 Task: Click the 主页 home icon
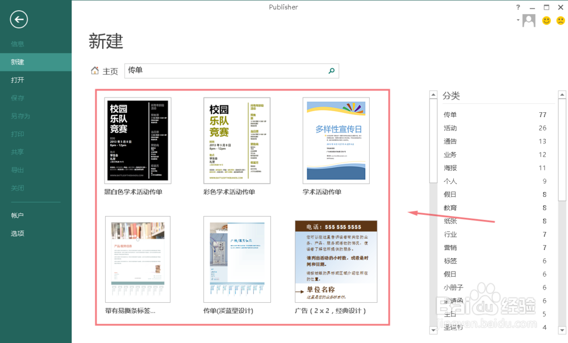(x=95, y=71)
